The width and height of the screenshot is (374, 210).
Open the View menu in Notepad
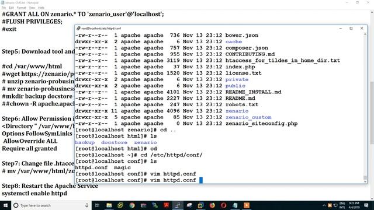pos(32,8)
